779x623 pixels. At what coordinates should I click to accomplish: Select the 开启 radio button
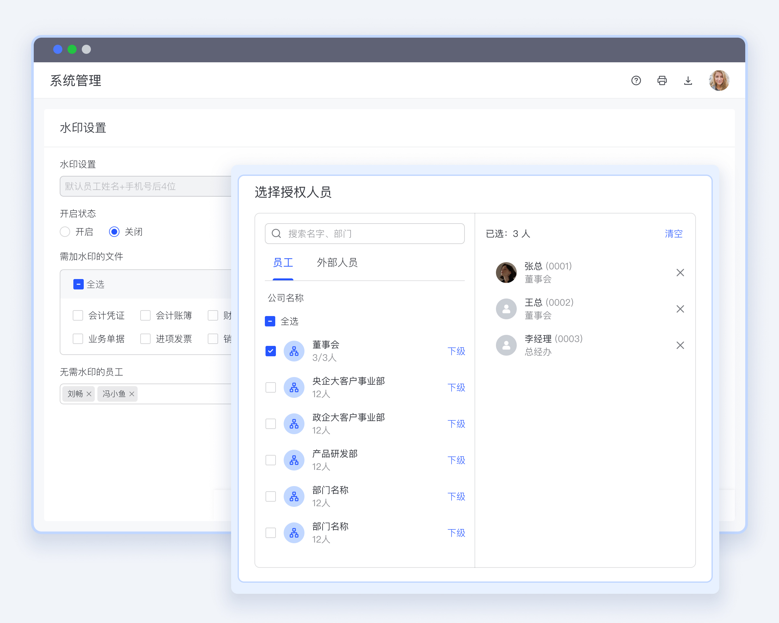pyautogui.click(x=65, y=232)
